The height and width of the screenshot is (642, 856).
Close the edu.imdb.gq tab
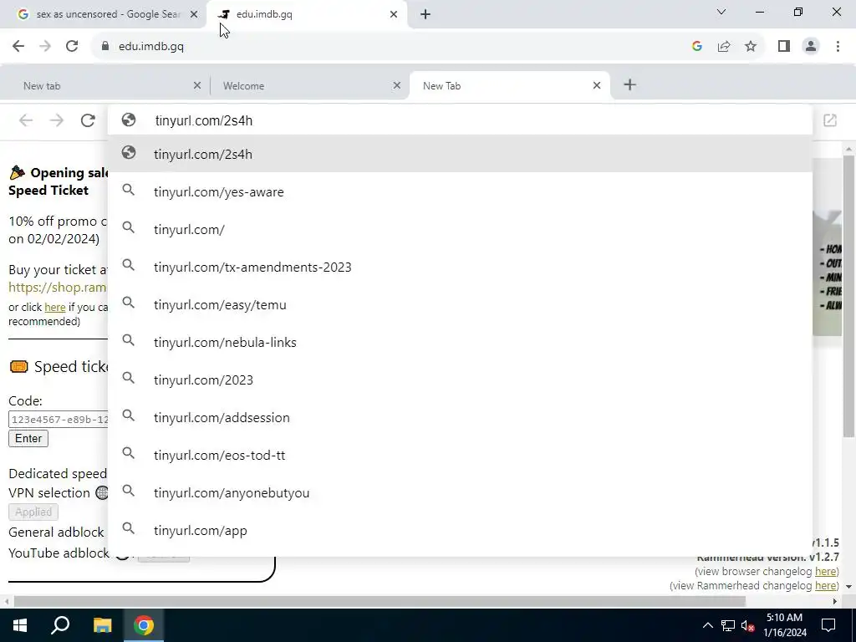click(394, 15)
